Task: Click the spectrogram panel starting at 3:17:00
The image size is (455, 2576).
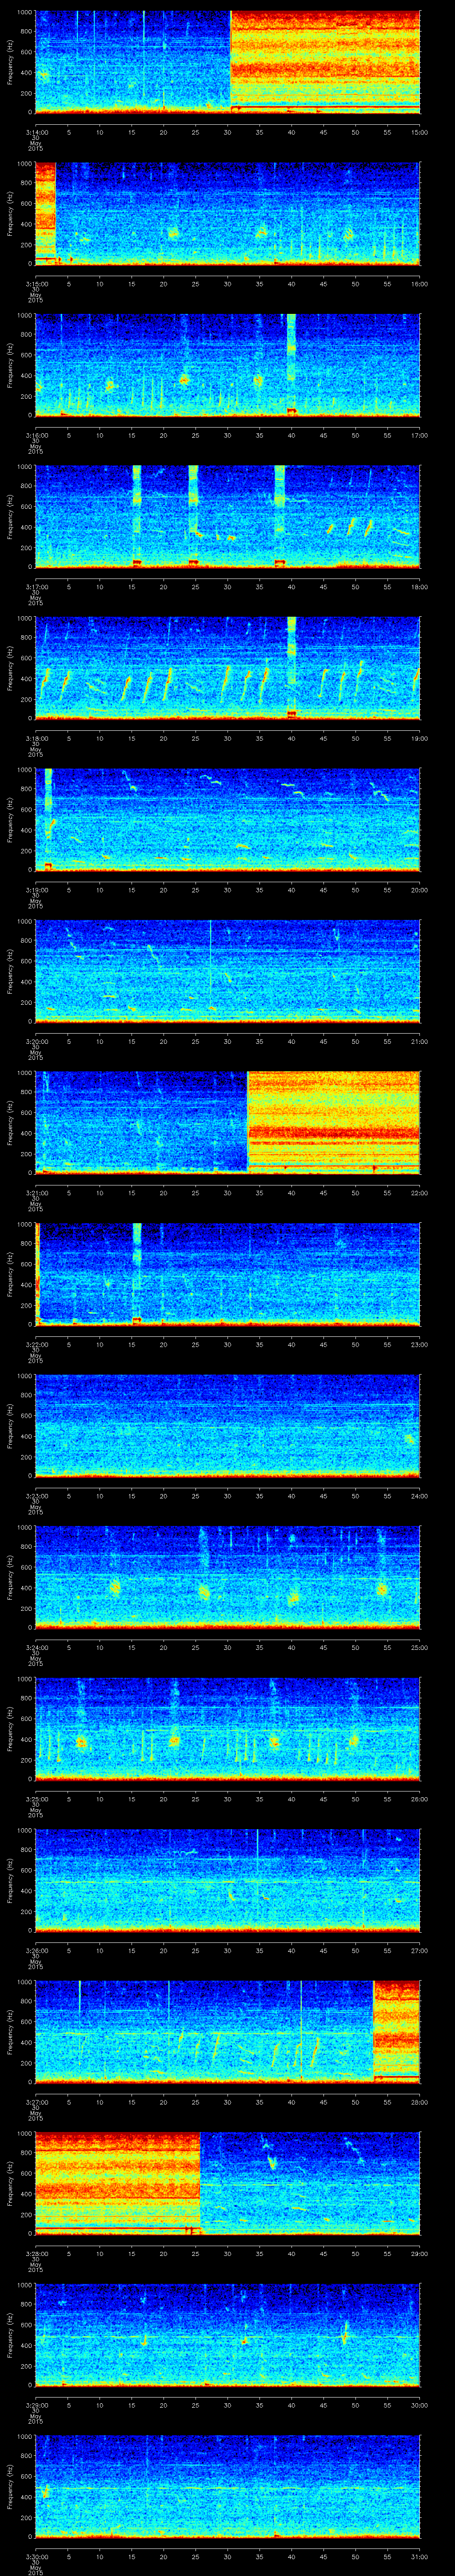Action: 227,517
